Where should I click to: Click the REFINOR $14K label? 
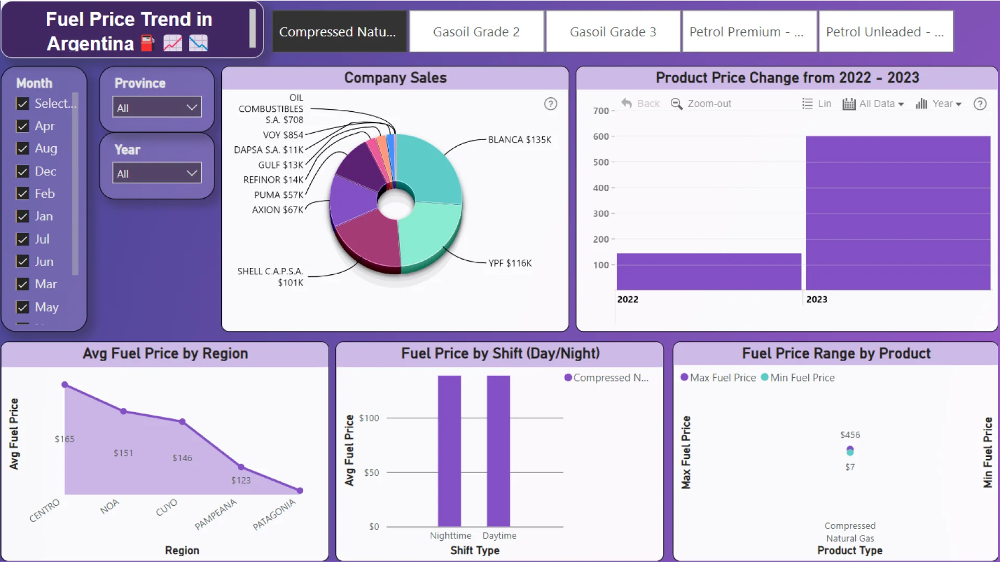coord(273,180)
